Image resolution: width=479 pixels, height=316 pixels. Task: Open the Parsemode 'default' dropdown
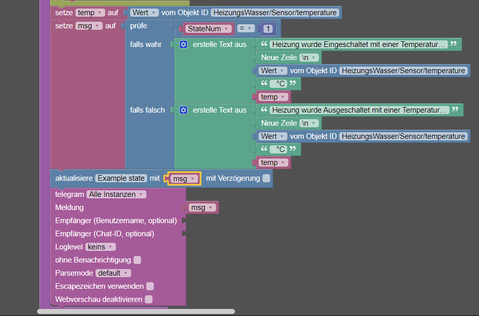[x=113, y=273]
